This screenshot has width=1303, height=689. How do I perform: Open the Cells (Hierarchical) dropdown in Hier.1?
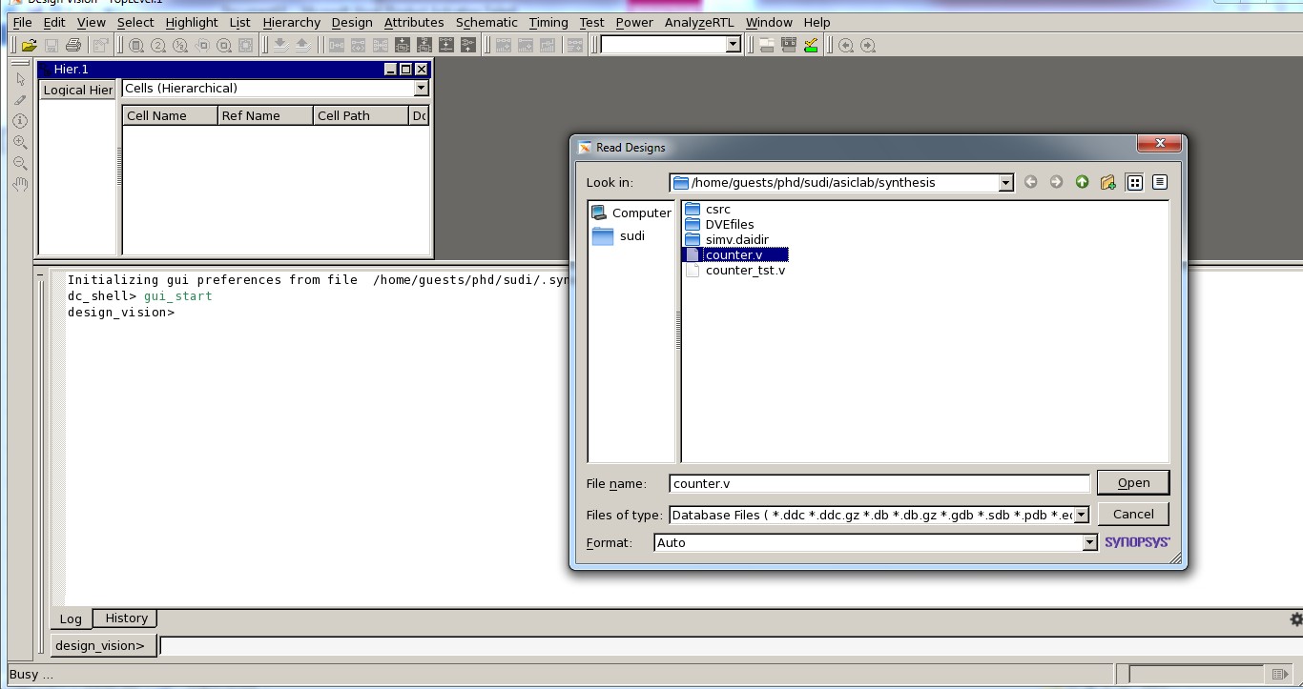(x=421, y=88)
